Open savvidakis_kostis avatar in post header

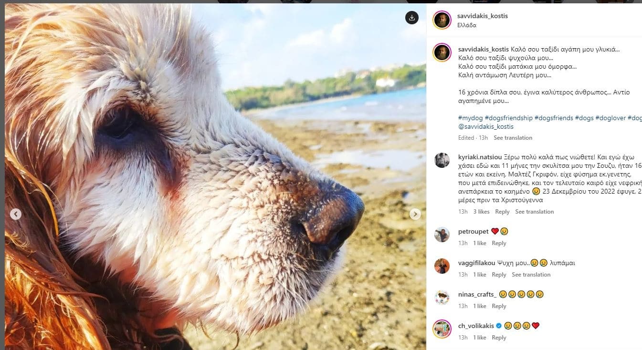pos(442,20)
